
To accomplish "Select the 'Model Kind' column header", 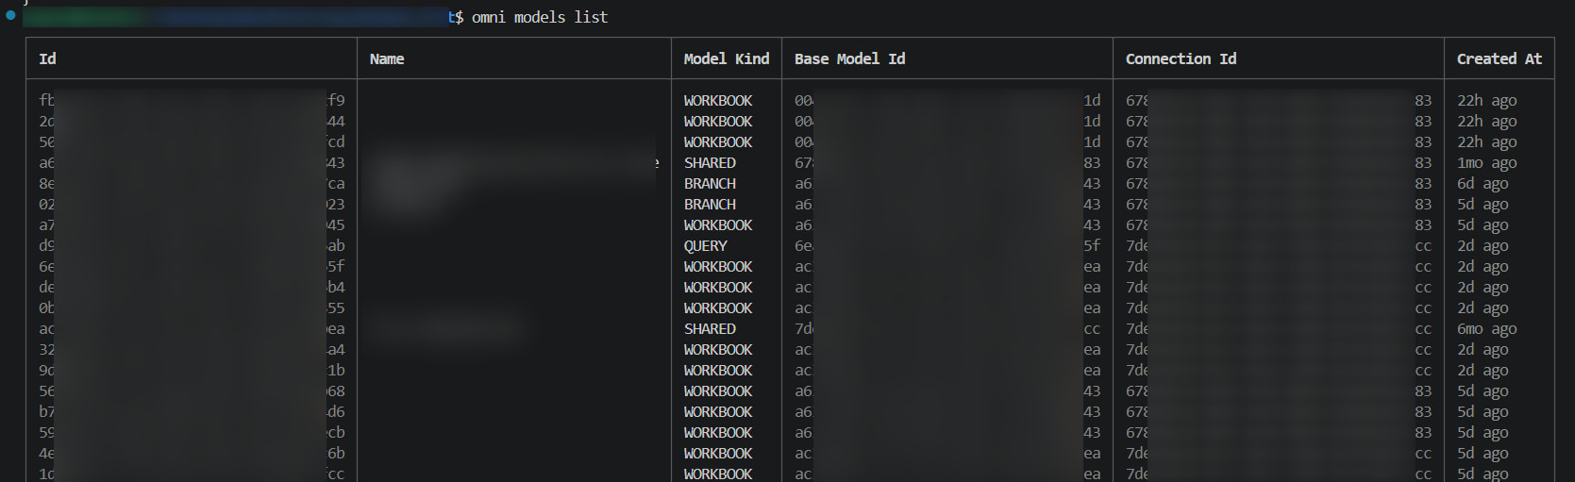I will click(727, 58).
